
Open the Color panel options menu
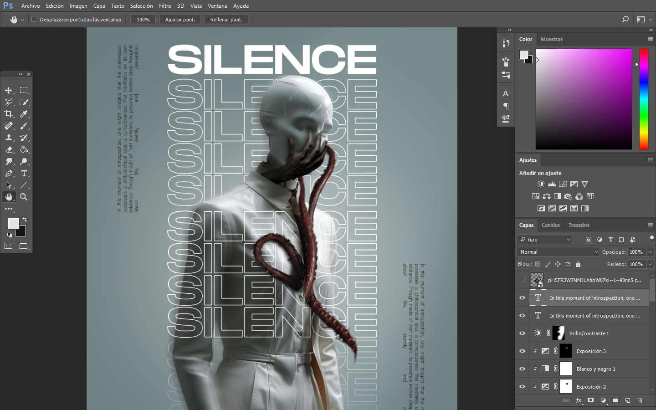650,39
